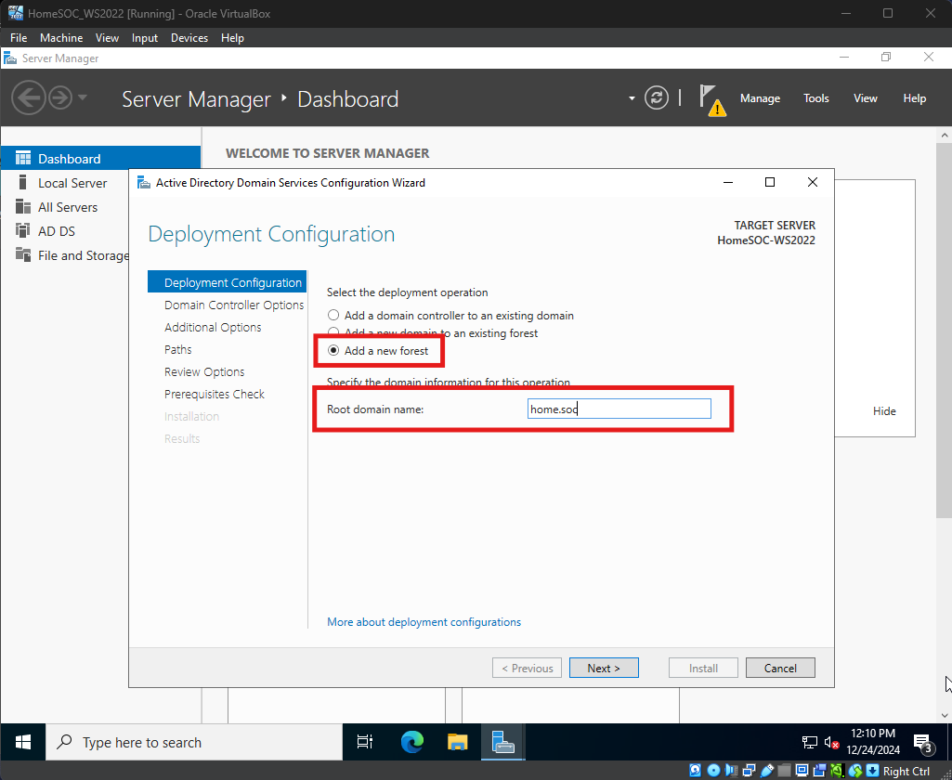Image resolution: width=952 pixels, height=780 pixels.
Task: Open All Servers from the sidebar
Action: point(67,207)
